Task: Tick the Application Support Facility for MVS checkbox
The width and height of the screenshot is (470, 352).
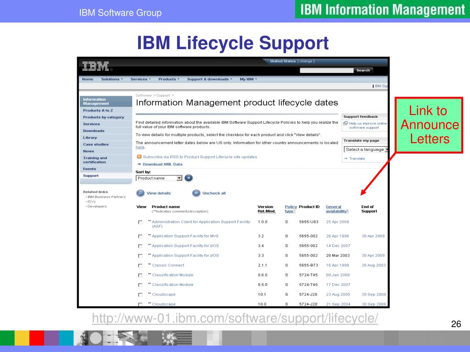Action: [x=140, y=236]
